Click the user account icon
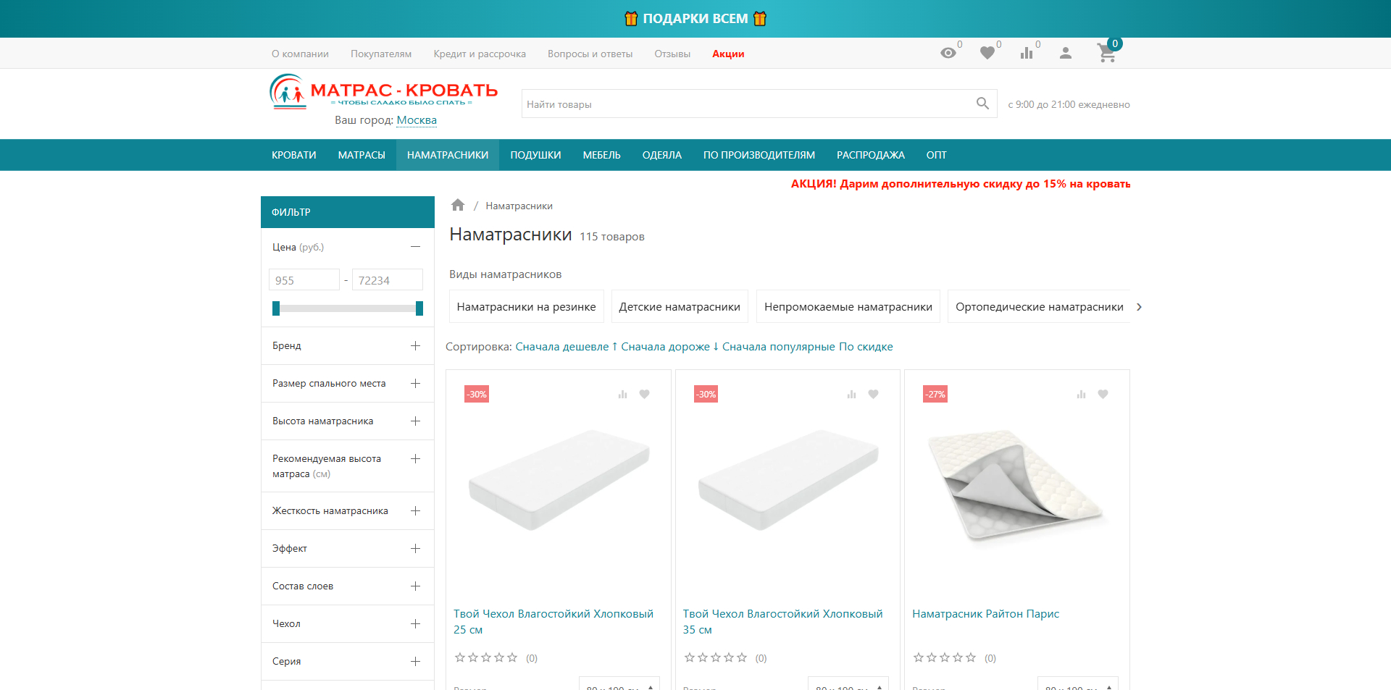 pyautogui.click(x=1065, y=53)
